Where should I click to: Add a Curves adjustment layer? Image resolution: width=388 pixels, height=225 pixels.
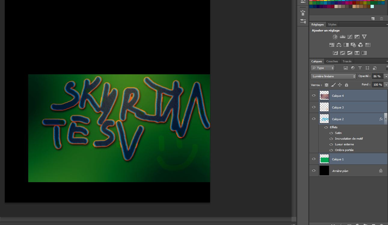click(350, 37)
